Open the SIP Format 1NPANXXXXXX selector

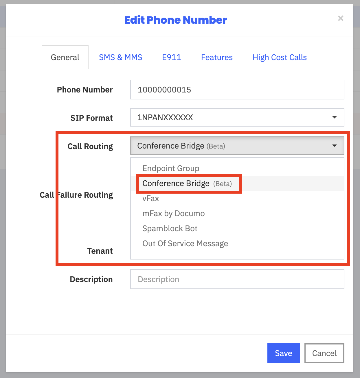237,117
